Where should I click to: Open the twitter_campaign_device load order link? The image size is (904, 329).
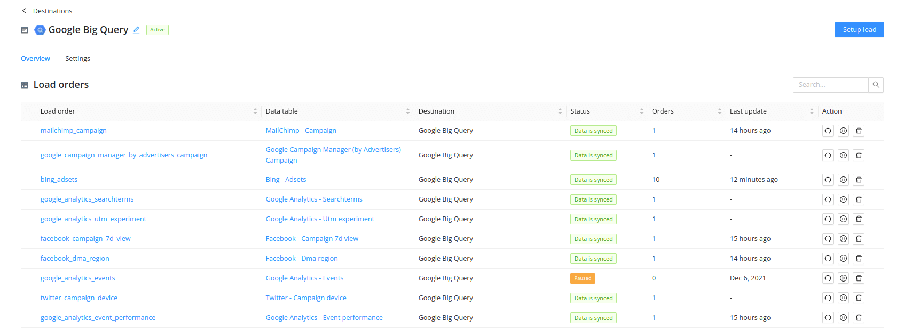pyautogui.click(x=79, y=298)
